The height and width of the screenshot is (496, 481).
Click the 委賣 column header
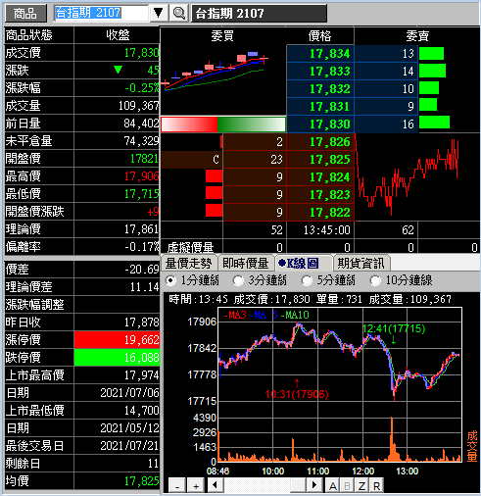(x=417, y=35)
